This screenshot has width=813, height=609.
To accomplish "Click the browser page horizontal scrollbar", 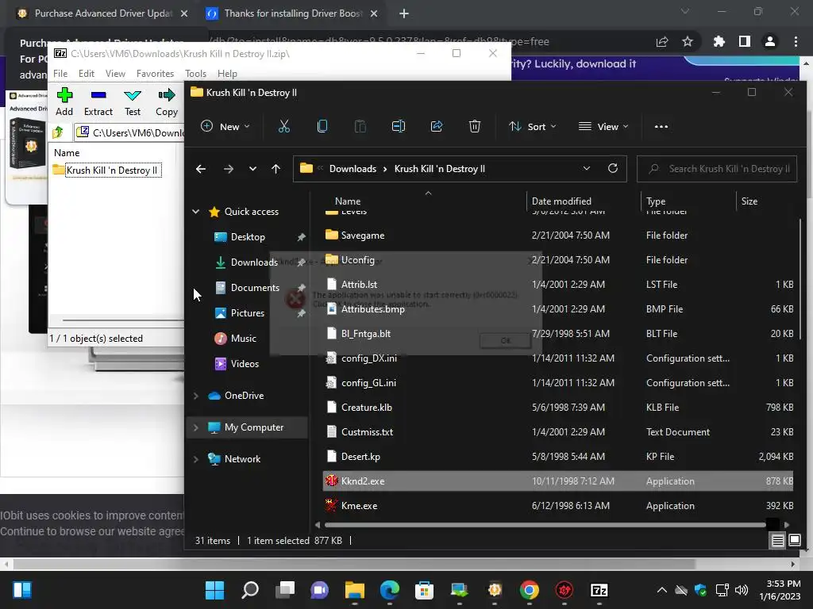I will coord(353,564).
